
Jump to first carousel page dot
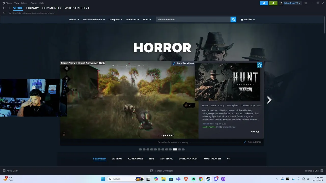click(x=140, y=149)
